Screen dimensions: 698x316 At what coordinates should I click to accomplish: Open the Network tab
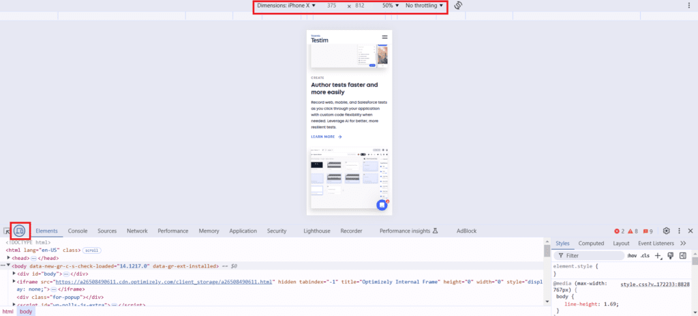coord(137,231)
